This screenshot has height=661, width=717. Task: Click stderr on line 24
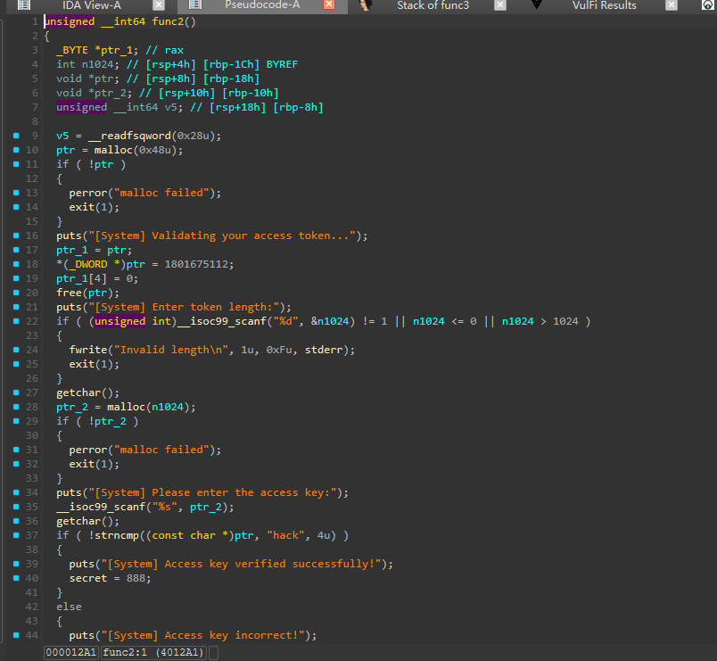pyautogui.click(x=324, y=350)
